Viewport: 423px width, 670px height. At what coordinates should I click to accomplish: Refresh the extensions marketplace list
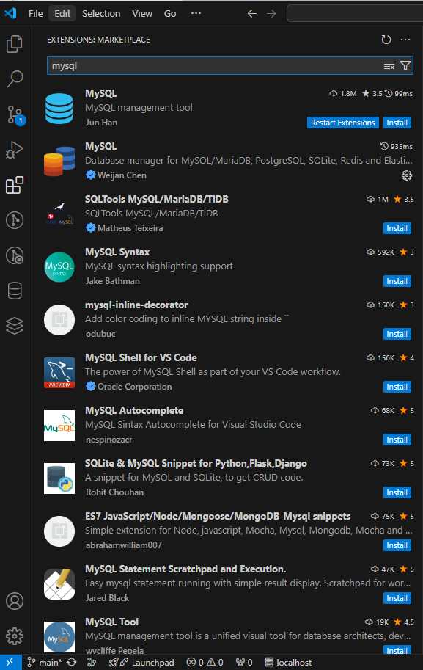(x=386, y=40)
